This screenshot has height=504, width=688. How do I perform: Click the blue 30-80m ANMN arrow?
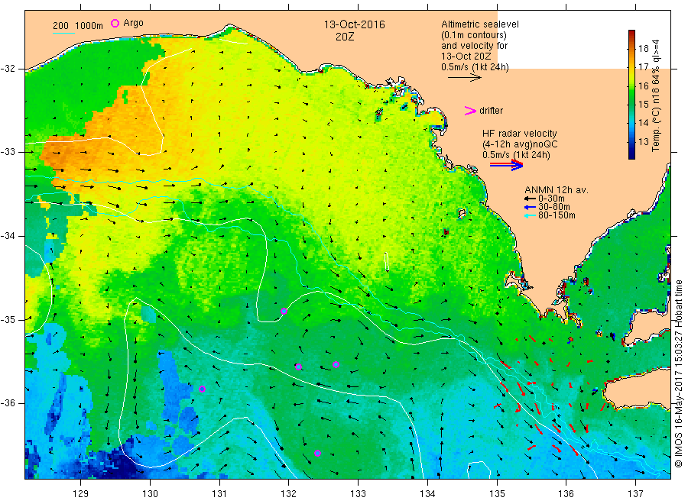point(531,207)
